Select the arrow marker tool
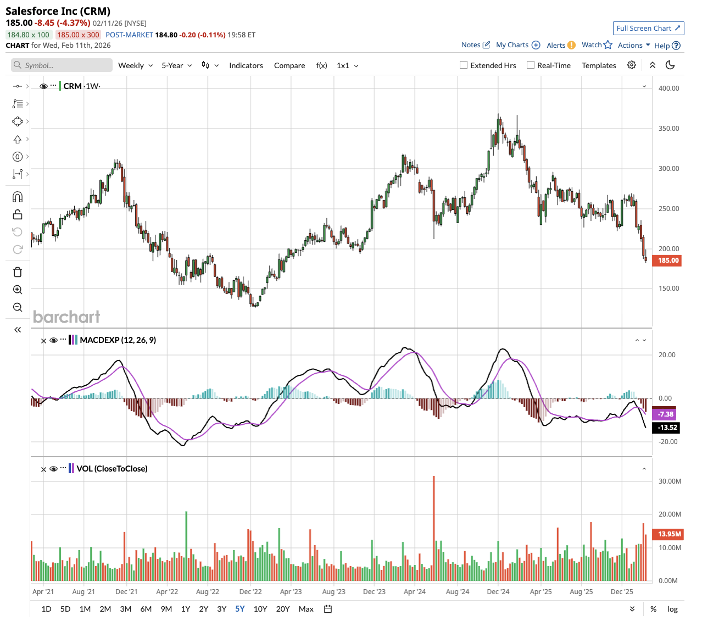 coord(17,139)
